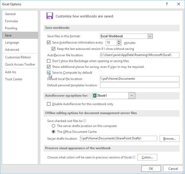Toggle Save AutoRecover information checkbox
The height and width of the screenshot is (174, 185).
(x=49, y=43)
